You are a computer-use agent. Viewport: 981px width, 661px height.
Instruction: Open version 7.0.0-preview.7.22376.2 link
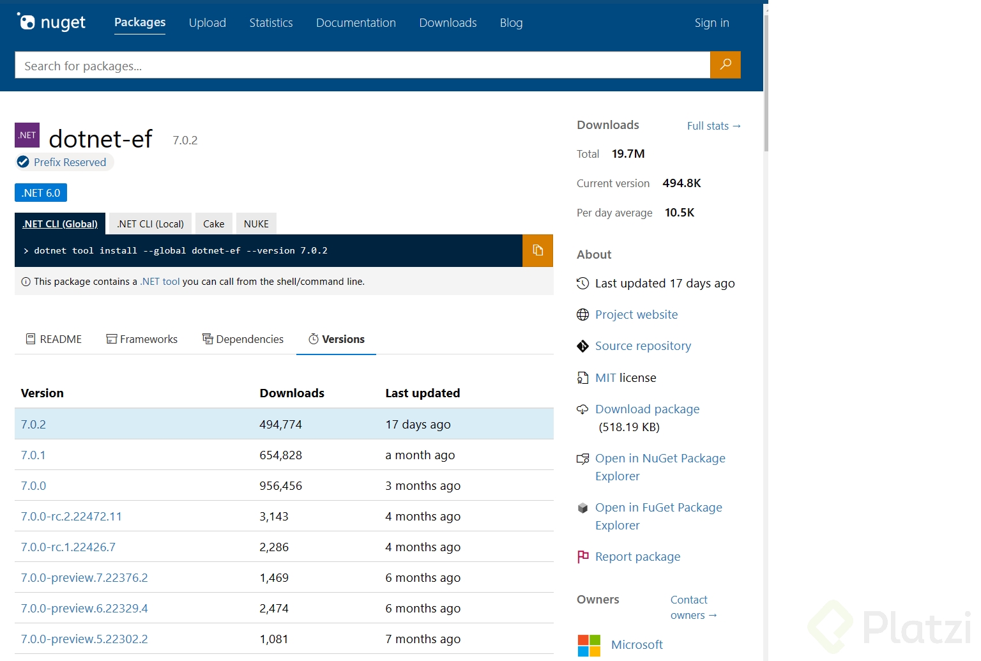click(x=84, y=578)
